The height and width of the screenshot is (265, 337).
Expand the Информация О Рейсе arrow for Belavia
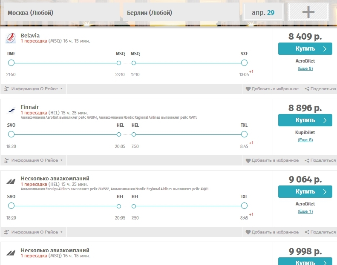coord(61,88)
